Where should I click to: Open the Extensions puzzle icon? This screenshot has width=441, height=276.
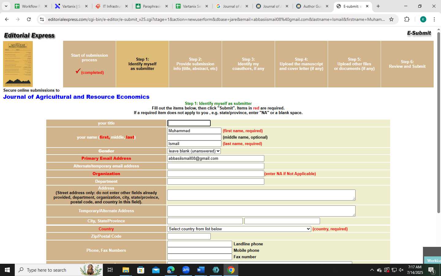point(407,19)
